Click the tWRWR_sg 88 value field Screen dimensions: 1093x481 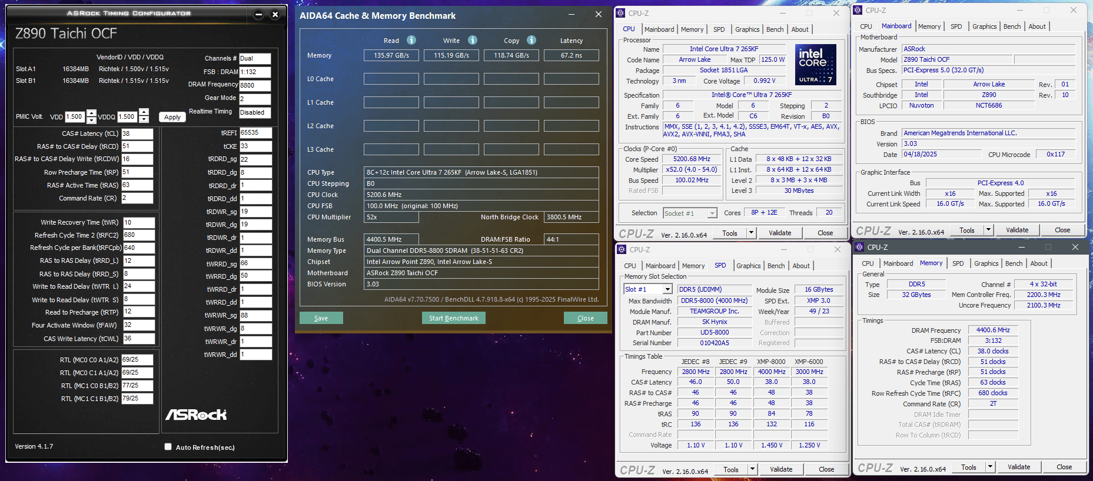[x=255, y=315]
